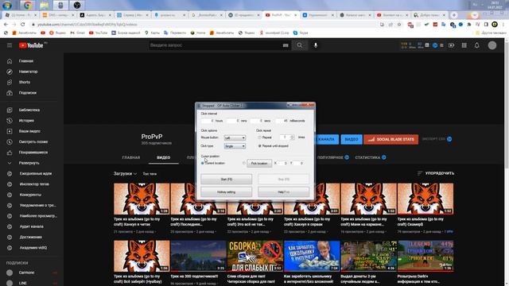This screenshot has height=286, width=509.
Task: Open the Click type dropdown
Action: click(x=235, y=146)
